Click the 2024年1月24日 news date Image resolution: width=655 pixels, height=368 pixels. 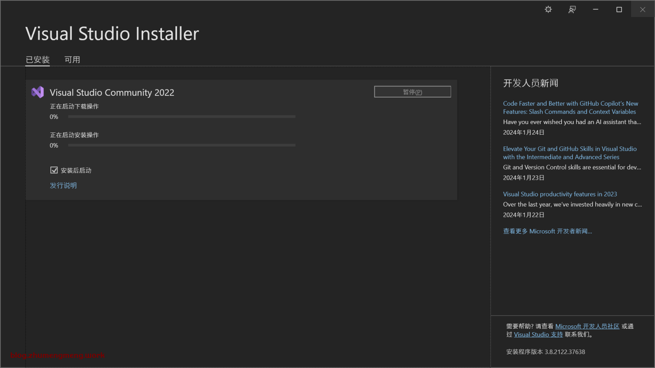524,132
